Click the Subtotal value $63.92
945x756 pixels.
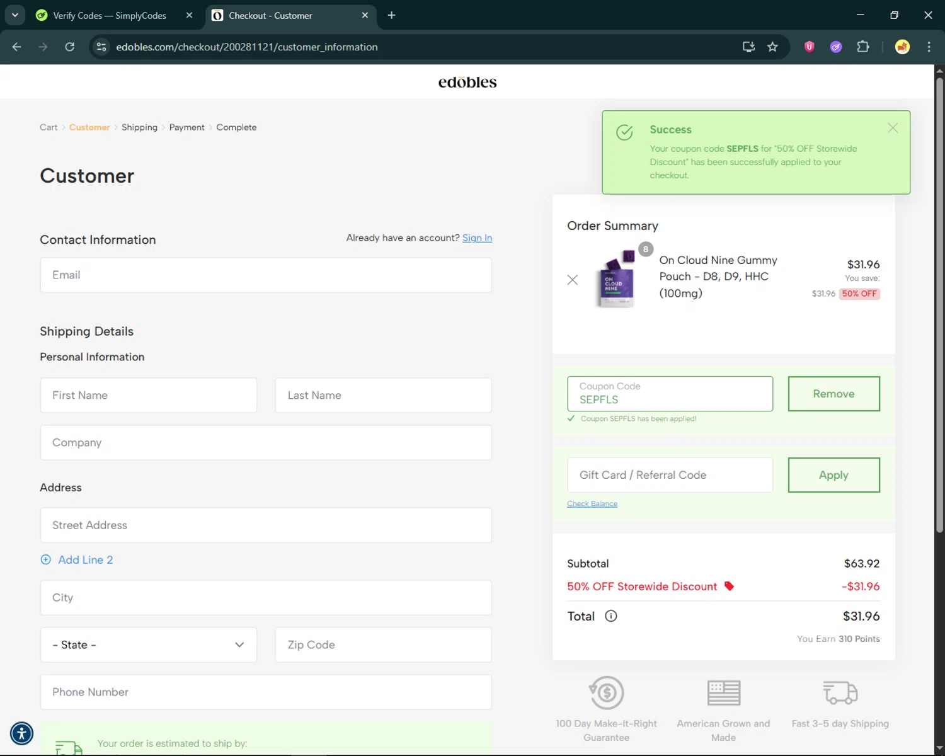click(x=862, y=563)
